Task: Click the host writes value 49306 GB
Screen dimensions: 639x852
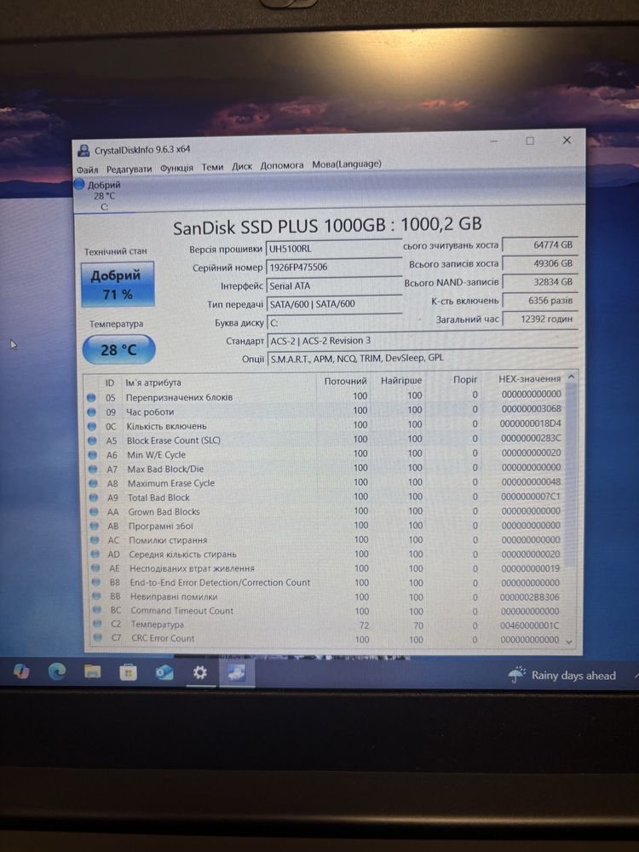Action: 539,263
